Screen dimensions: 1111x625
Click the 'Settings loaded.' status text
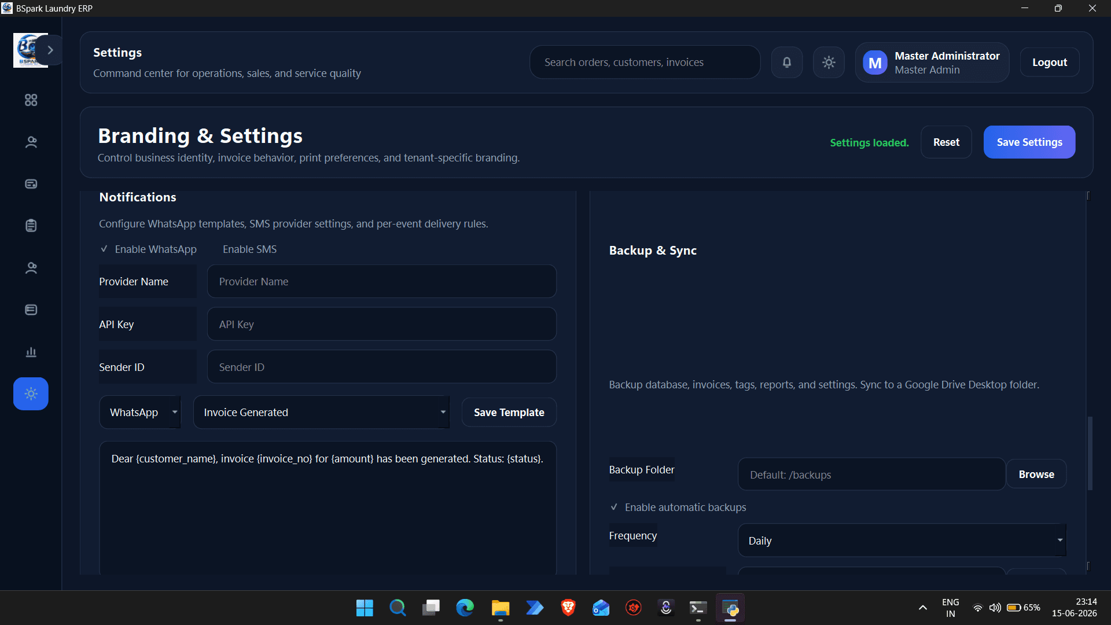869,143
